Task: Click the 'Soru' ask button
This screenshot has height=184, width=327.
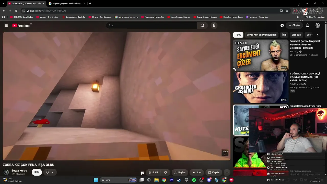Action: (197, 172)
